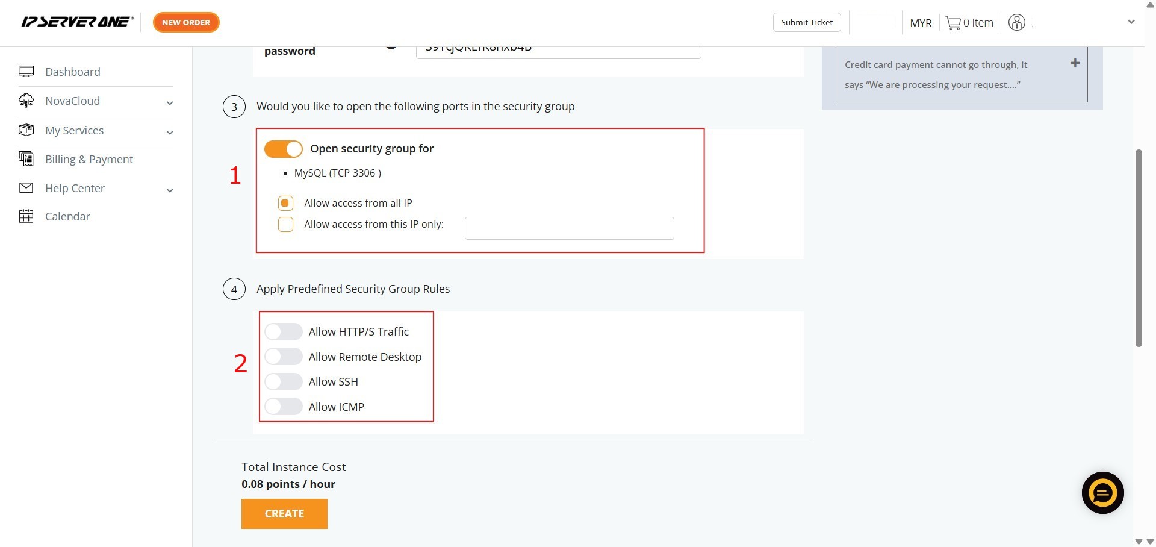Select Allow access from this IP only

(285, 225)
